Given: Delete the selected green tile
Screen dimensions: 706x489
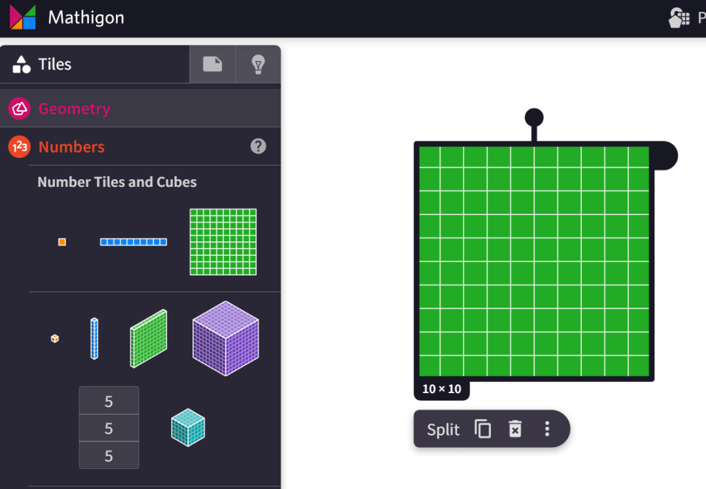Looking at the screenshot, I should [515, 430].
